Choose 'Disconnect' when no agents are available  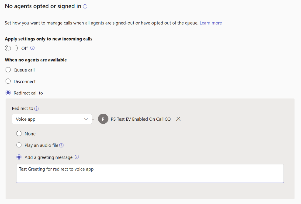coord(8,81)
